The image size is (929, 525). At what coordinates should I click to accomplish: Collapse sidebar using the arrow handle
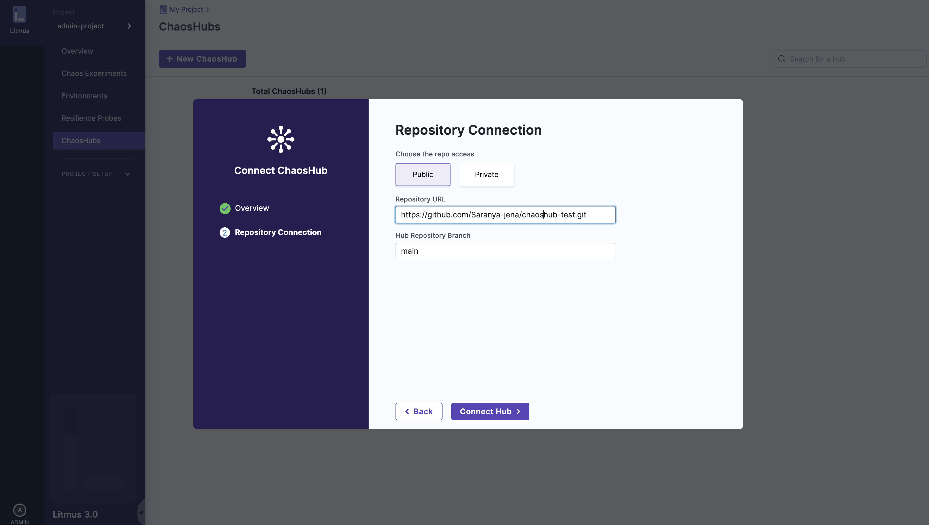[141, 512]
